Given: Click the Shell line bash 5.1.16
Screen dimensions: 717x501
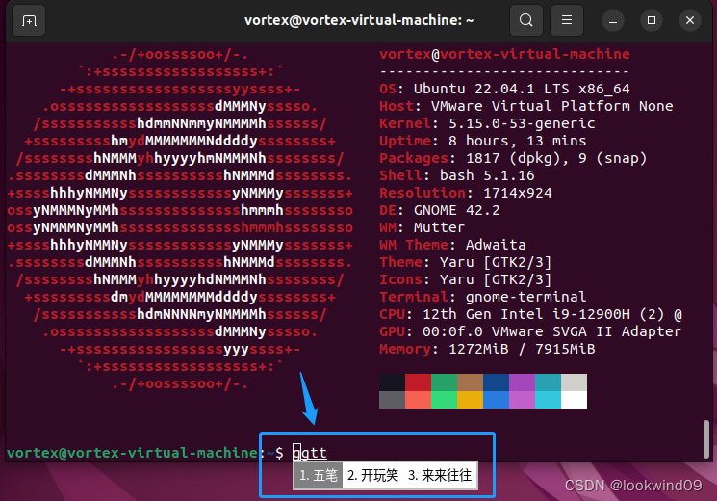Looking at the screenshot, I should [x=457, y=175].
